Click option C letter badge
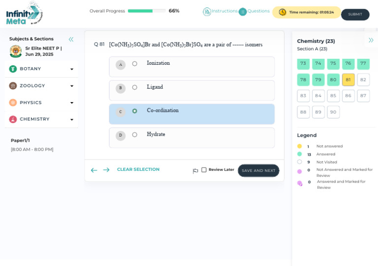378x266 pixels. (x=121, y=112)
